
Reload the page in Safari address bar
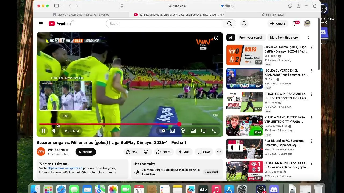[x=232, y=6]
